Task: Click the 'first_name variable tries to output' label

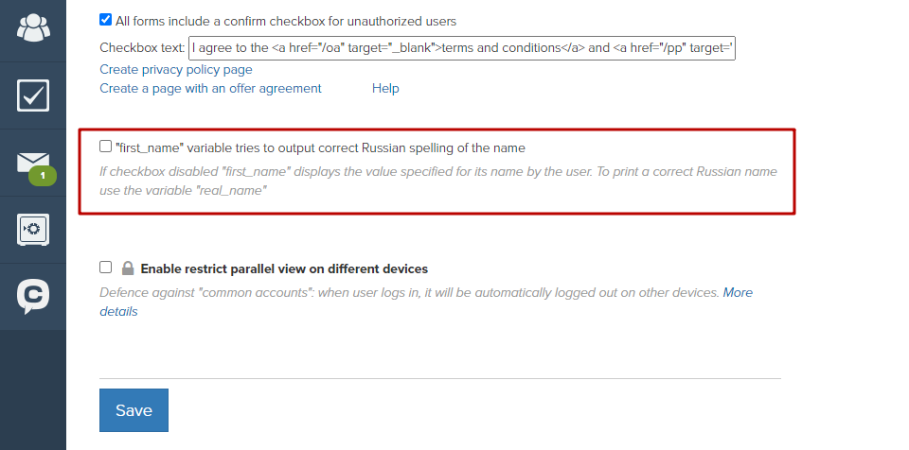Action: click(321, 148)
